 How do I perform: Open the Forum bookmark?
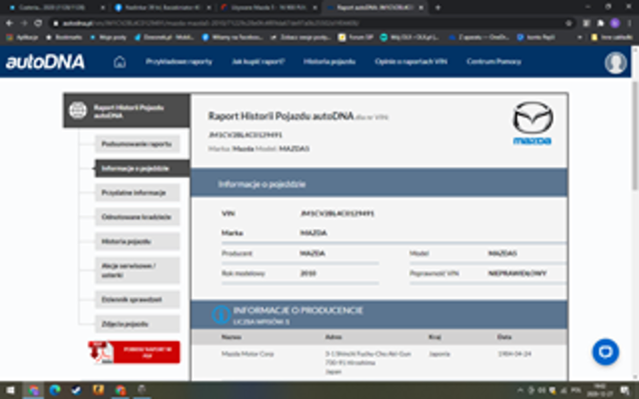coord(355,37)
